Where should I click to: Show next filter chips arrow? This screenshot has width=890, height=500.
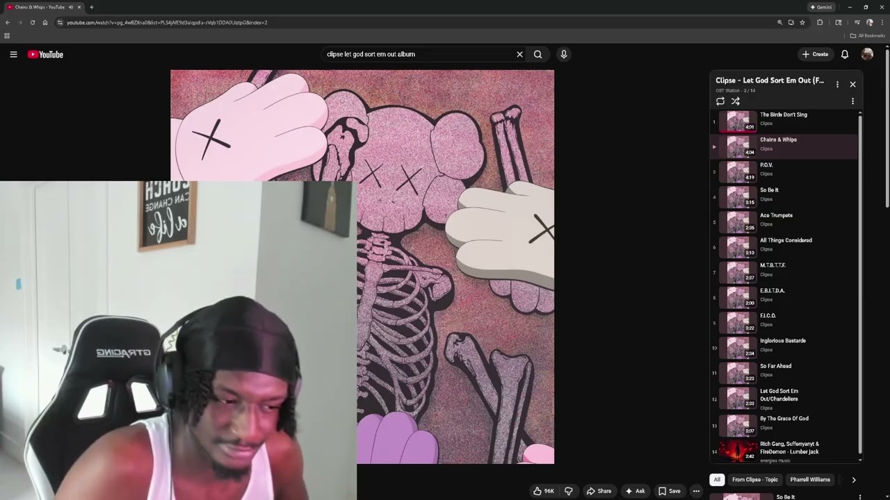pos(854,479)
